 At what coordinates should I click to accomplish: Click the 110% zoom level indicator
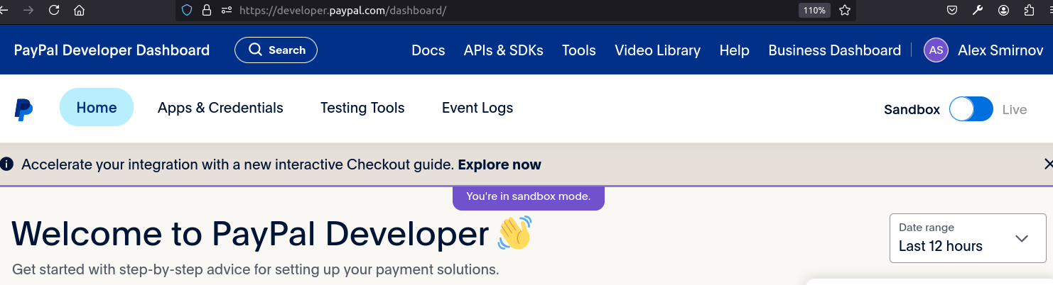pyautogui.click(x=814, y=11)
